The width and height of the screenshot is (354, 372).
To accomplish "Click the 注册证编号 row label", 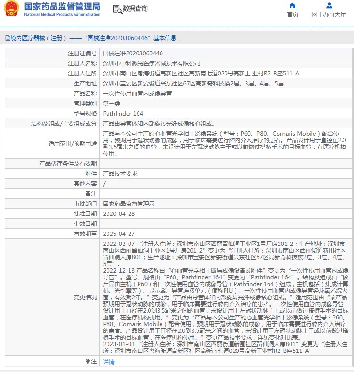I will 82,53.
